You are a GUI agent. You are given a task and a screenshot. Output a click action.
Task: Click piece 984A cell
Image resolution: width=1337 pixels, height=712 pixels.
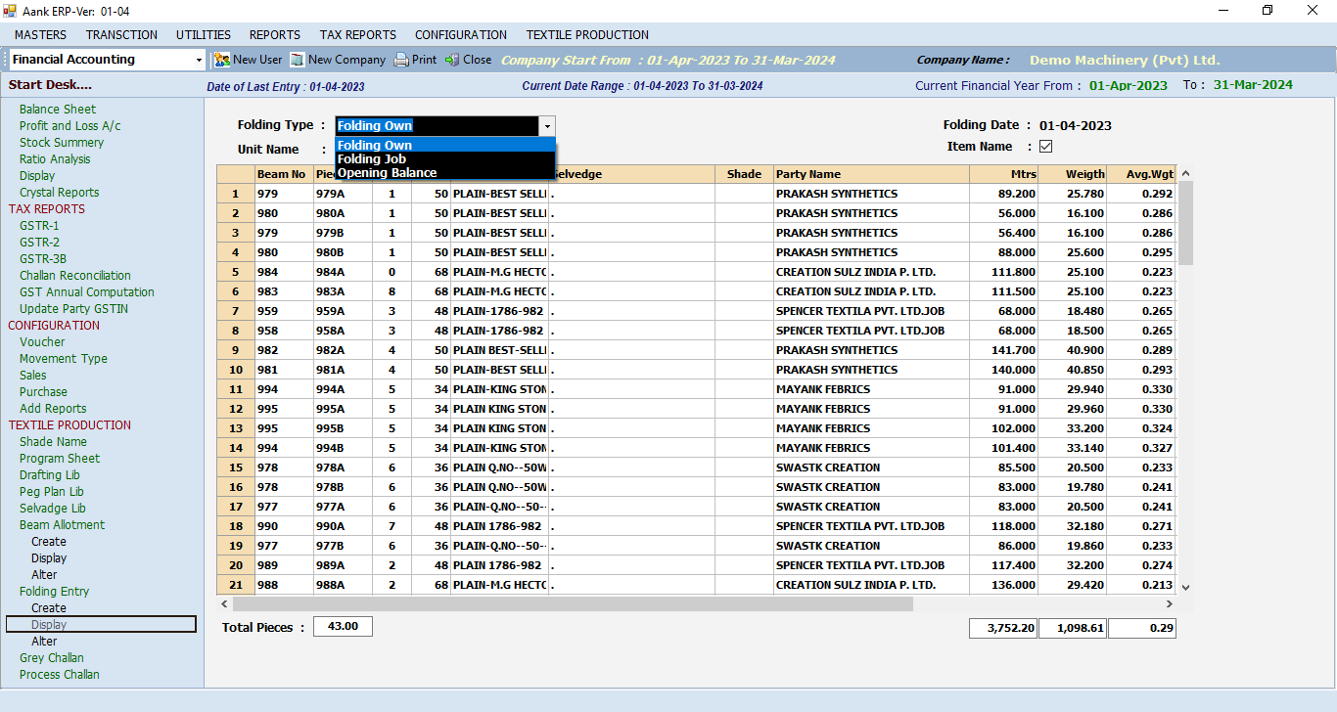coord(343,272)
